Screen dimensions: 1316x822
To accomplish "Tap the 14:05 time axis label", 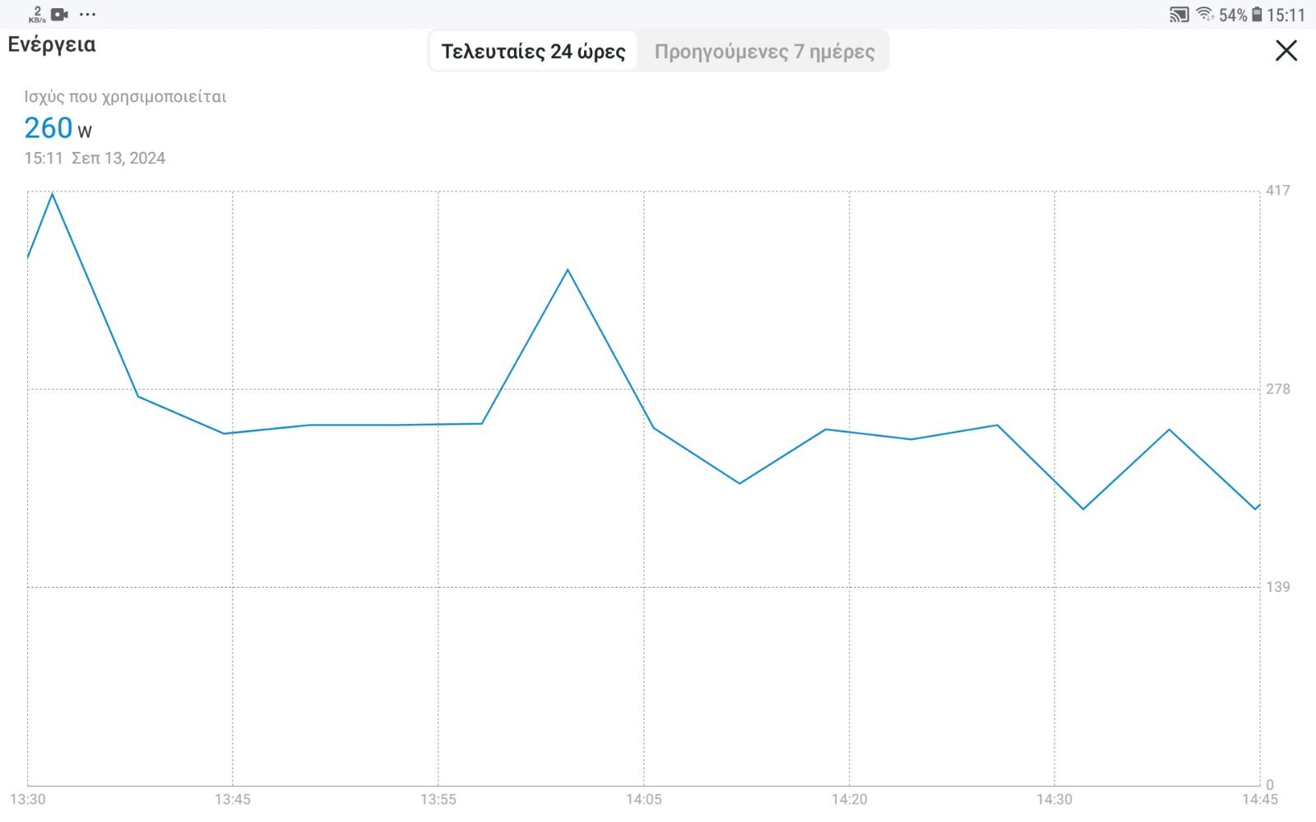I will pyautogui.click(x=643, y=799).
